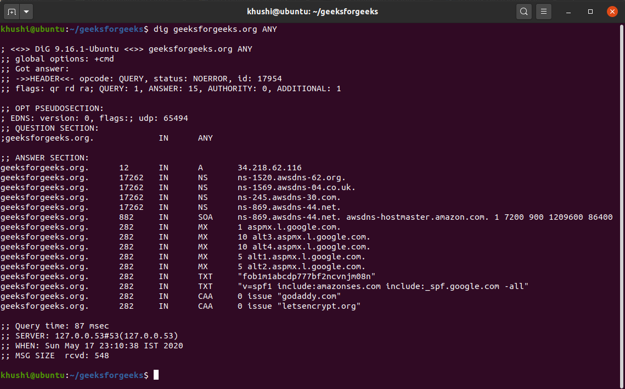Click the MSG SIZE rcvd: 548 line

(x=55, y=355)
